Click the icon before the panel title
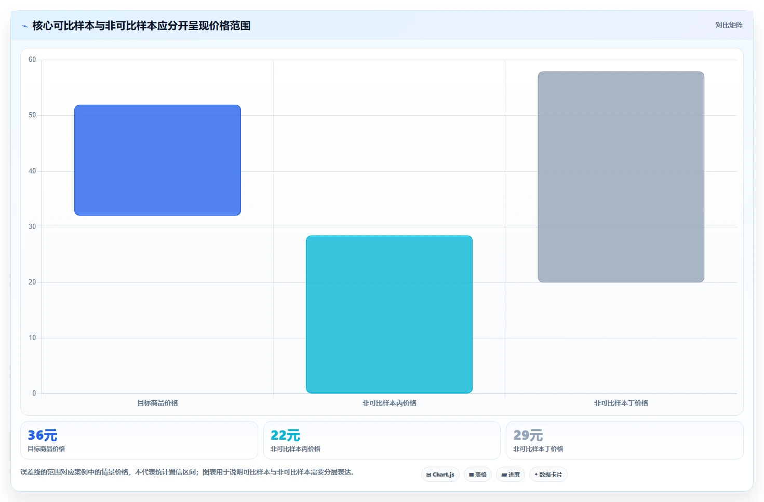The width and height of the screenshot is (764, 502). tap(24, 26)
